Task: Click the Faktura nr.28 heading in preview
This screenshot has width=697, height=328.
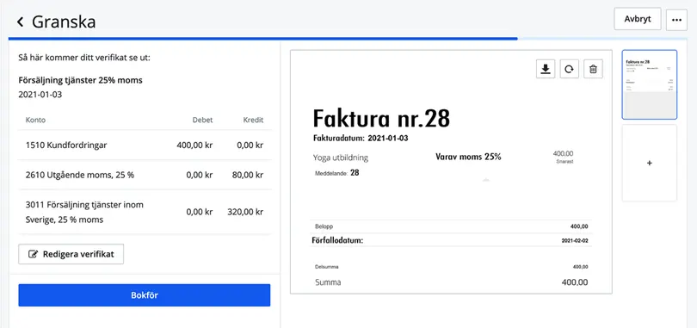Action: click(x=381, y=118)
